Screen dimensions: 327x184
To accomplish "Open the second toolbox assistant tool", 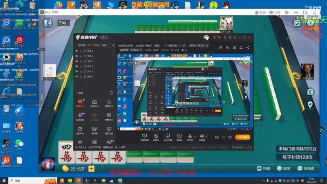I will [x=94, y=103].
